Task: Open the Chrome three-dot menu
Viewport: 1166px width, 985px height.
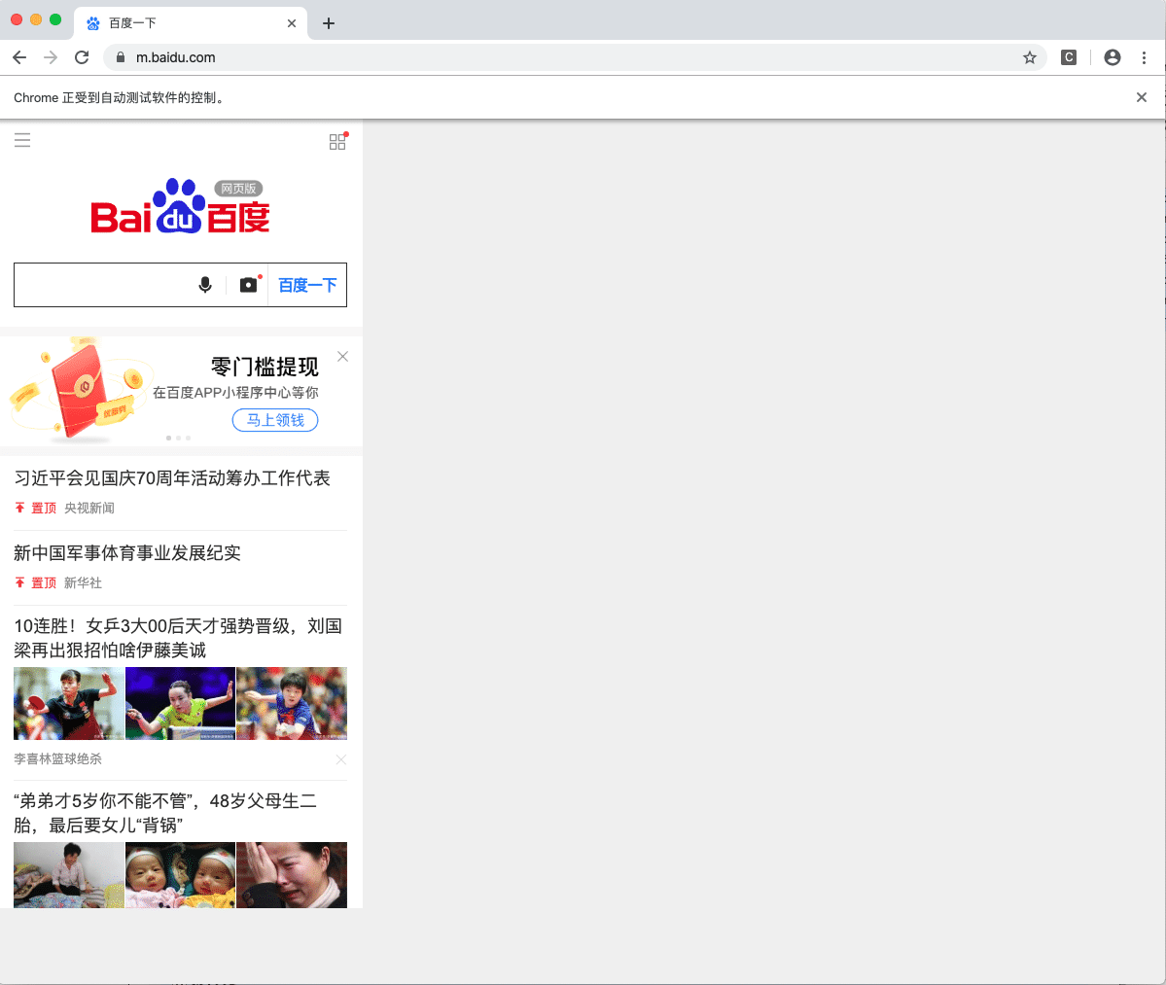Action: pos(1144,57)
